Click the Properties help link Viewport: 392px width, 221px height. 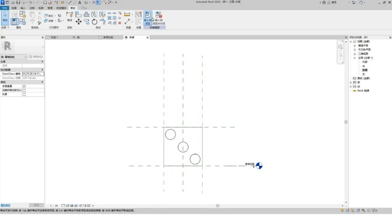(5, 205)
